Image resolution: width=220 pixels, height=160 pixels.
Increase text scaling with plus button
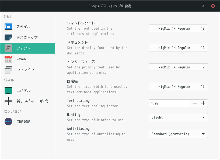203,103
